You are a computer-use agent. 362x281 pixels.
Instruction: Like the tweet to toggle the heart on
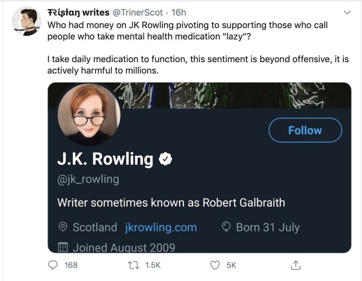tap(215, 265)
